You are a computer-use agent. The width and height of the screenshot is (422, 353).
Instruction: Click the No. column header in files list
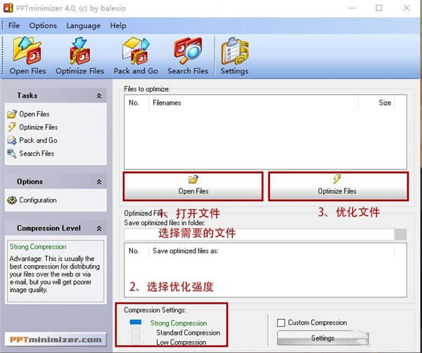coord(136,103)
